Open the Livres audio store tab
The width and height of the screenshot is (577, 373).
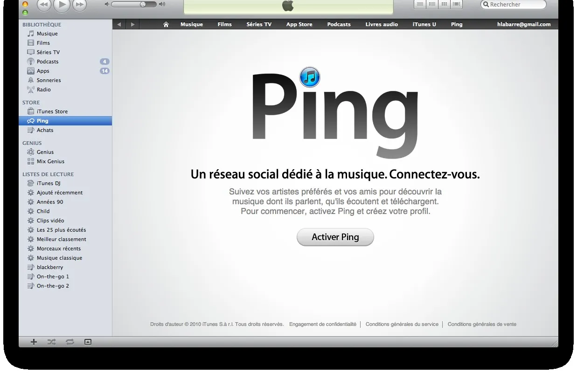click(x=382, y=24)
